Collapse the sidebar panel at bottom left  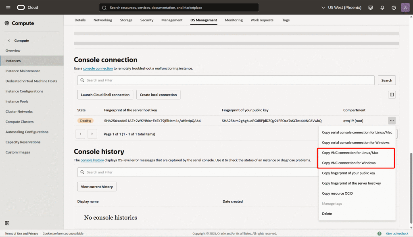7,223
